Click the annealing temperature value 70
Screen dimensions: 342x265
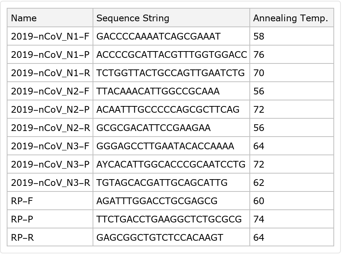pyautogui.click(x=259, y=73)
